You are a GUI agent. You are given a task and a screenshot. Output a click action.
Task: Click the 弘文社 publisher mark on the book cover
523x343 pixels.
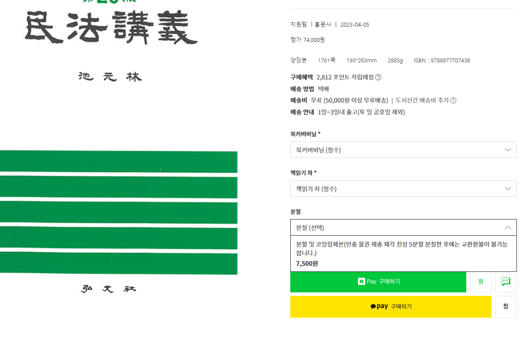coord(110,289)
